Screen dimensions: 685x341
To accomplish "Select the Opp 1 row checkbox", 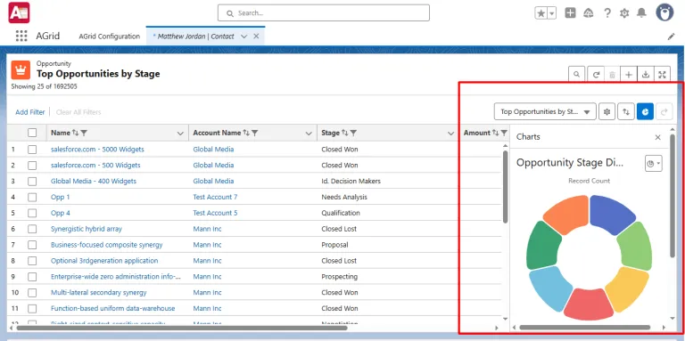I will [x=32, y=197].
